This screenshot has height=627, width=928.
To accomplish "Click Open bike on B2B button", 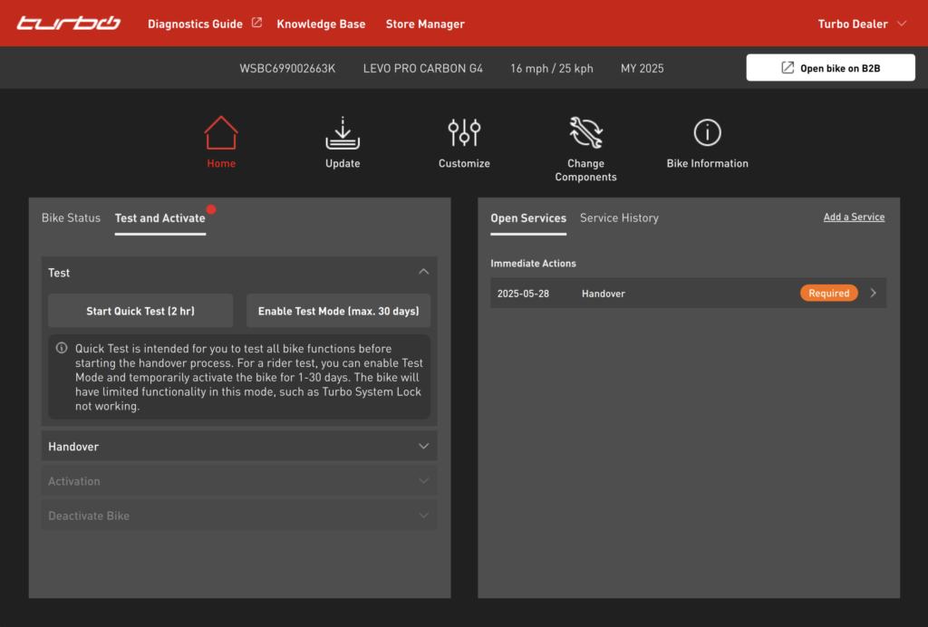I will click(830, 68).
